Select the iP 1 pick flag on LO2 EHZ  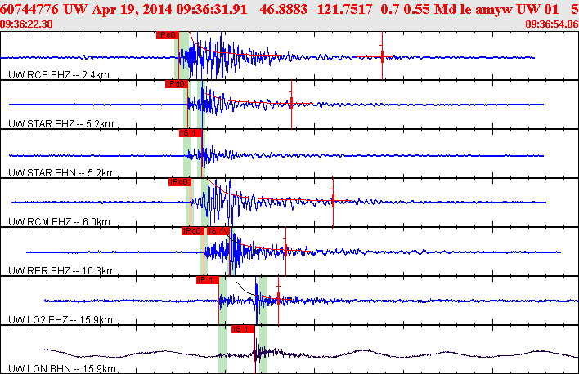(x=208, y=280)
